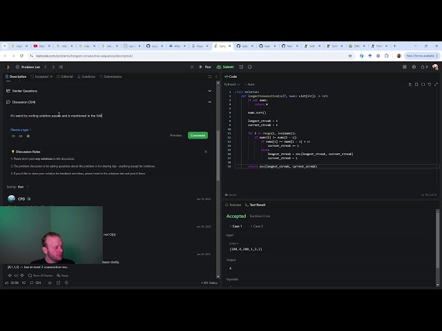Click the streak flame icon
This screenshot has height=331, width=442.
(423, 67)
